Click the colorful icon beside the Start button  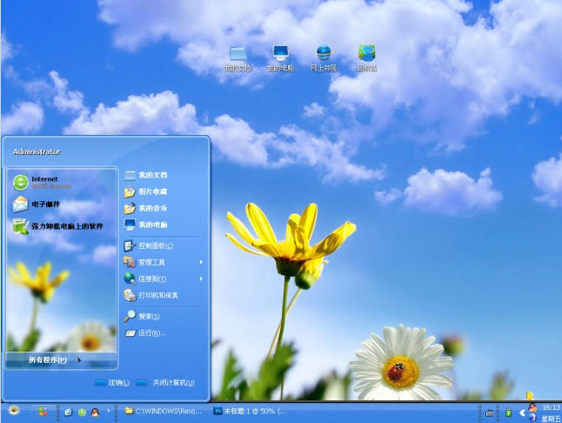(43, 411)
